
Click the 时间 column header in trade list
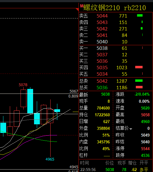[84, 163]
